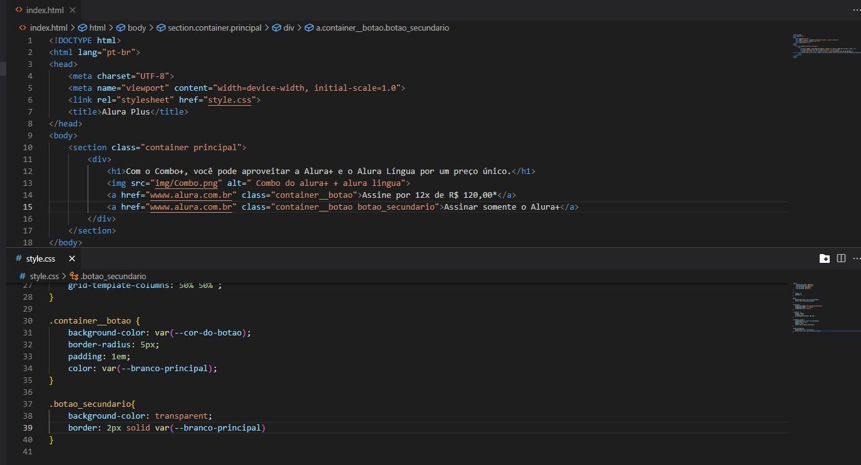Open More Actions menu of style.css editor group
Image resolution: width=861 pixels, height=465 pixels.
coord(856,258)
